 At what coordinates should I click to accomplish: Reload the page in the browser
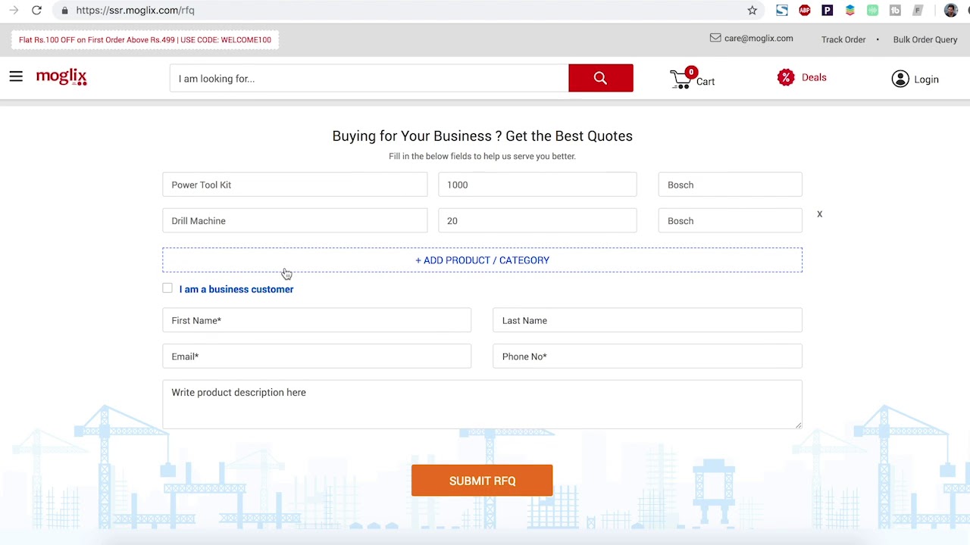coord(36,11)
